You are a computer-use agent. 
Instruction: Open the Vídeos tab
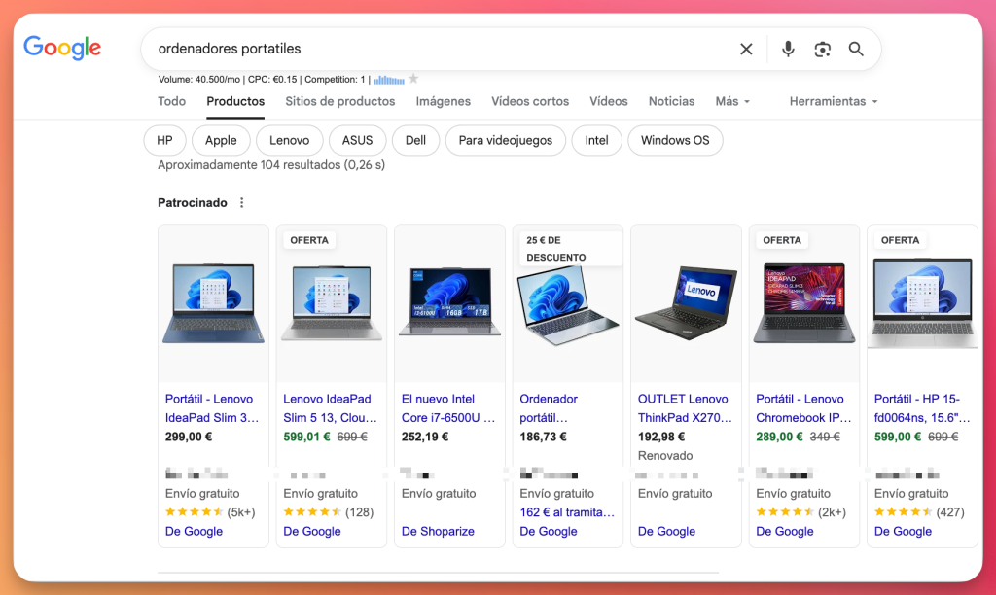[x=608, y=102]
